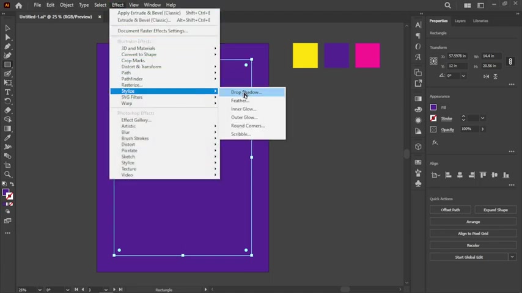
Task: Open the search icon in title bar
Action: click(448, 5)
